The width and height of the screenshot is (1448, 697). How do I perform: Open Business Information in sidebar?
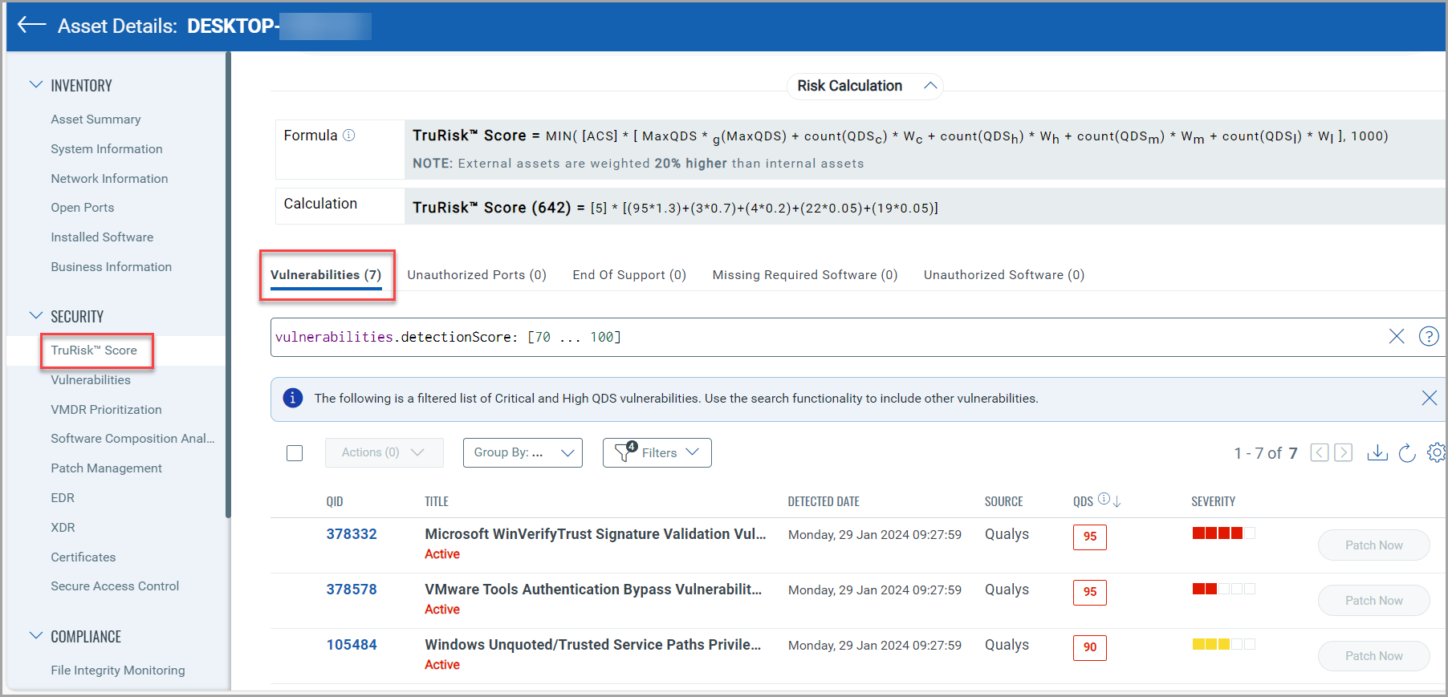point(111,266)
